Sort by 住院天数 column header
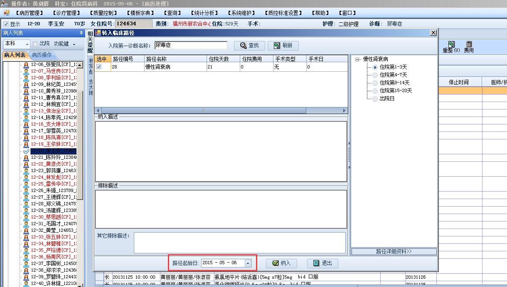Viewport: 507px width, 287px height. [223, 59]
